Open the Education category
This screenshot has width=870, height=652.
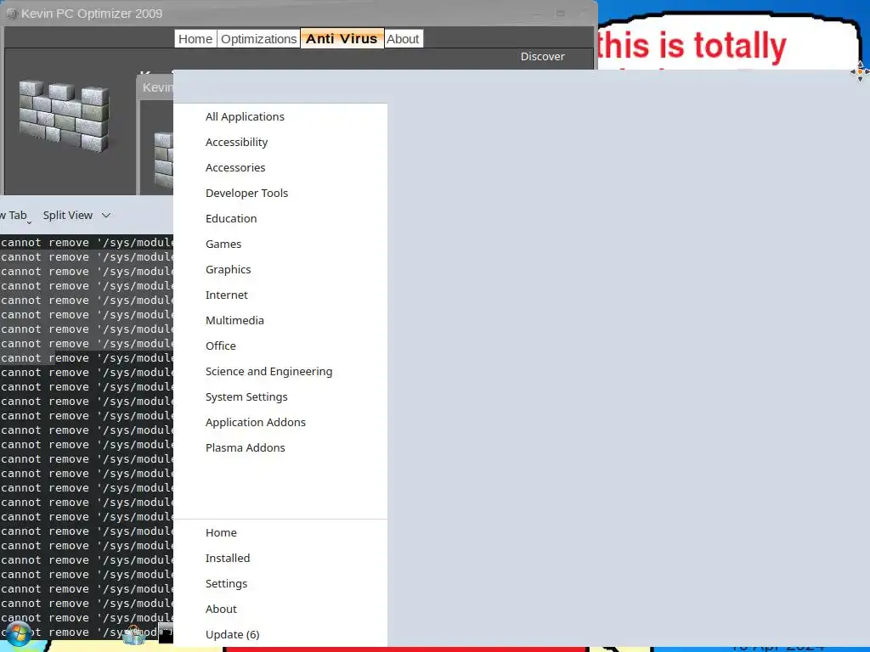point(280,218)
